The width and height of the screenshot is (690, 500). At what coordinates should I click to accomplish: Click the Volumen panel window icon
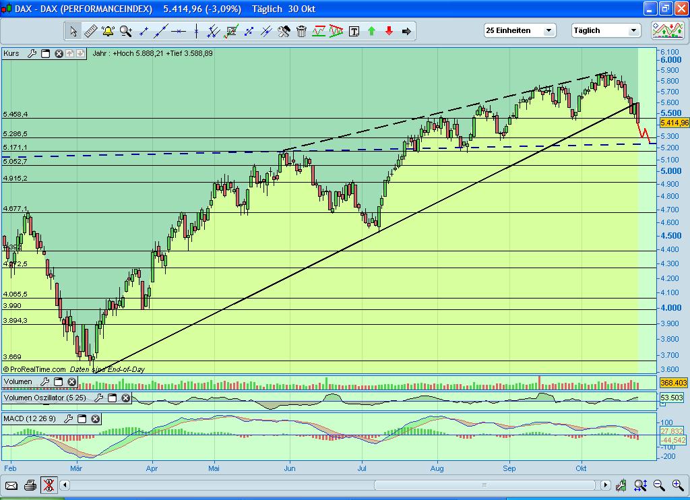pyautogui.click(x=58, y=382)
